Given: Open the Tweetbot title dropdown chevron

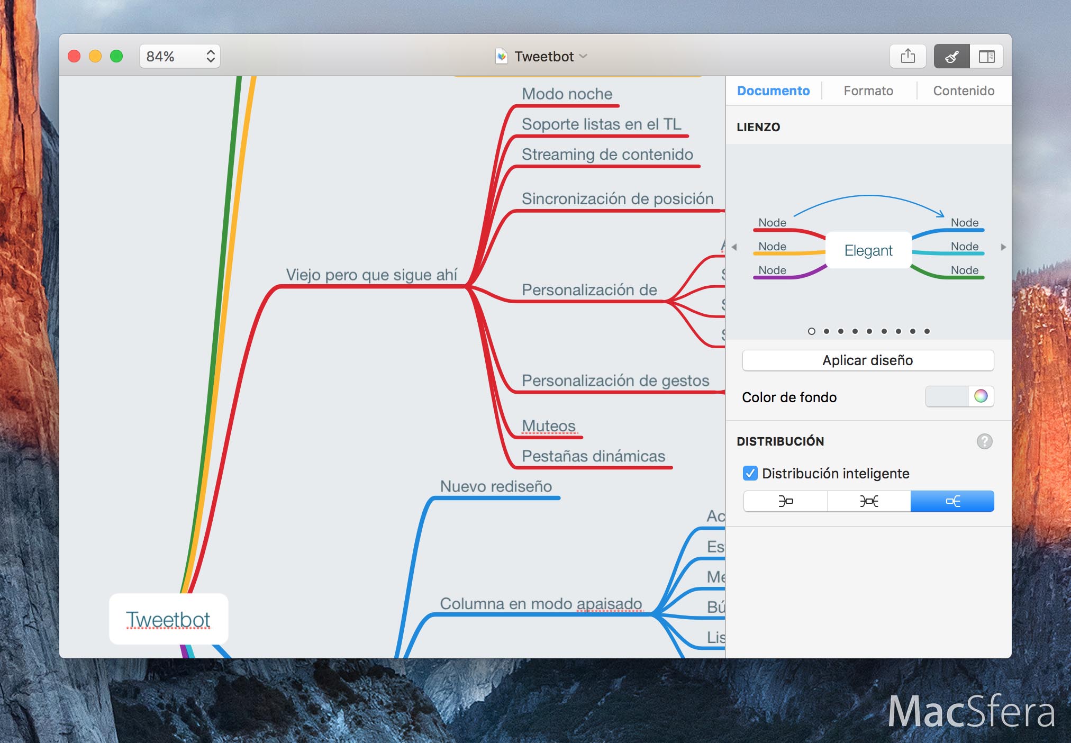Looking at the screenshot, I should tap(583, 56).
